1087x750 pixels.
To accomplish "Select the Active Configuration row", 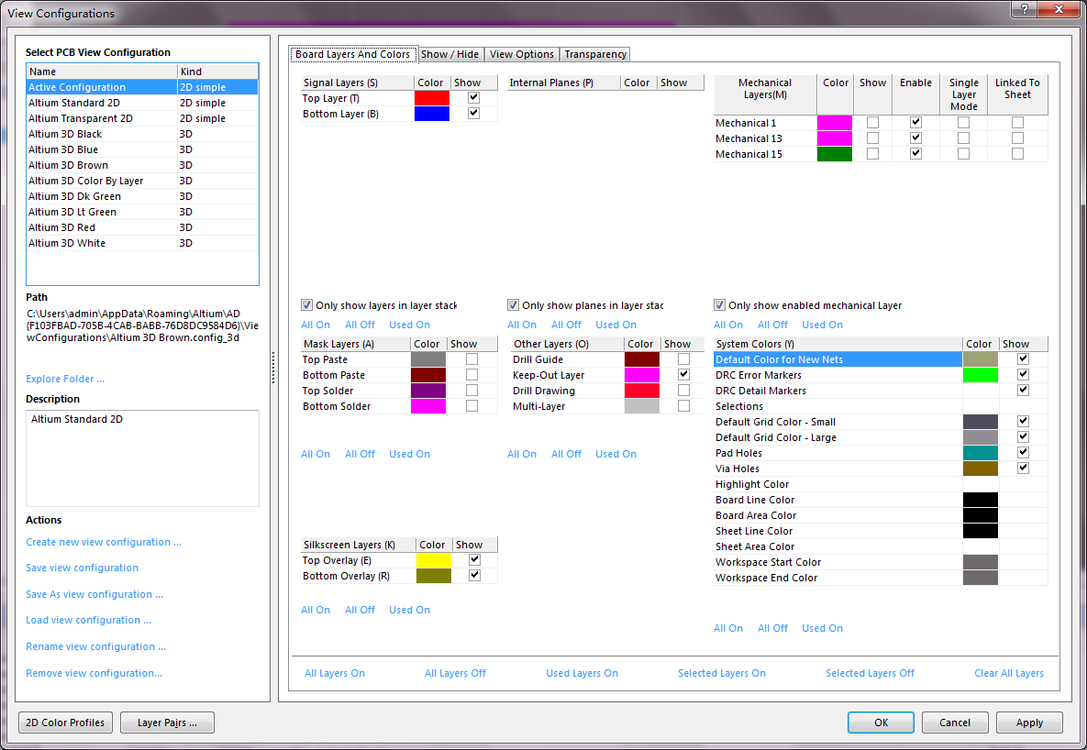I will click(x=142, y=87).
